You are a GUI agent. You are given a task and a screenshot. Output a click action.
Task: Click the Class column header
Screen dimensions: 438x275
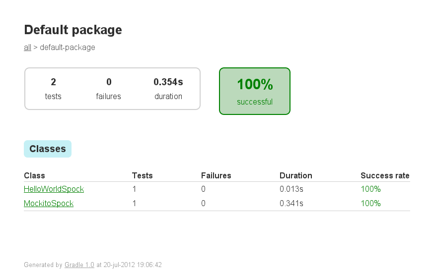coord(34,175)
